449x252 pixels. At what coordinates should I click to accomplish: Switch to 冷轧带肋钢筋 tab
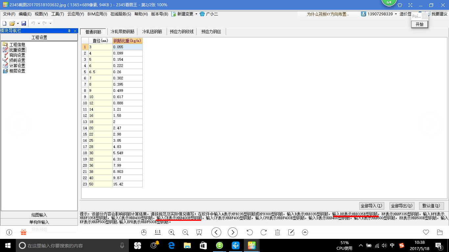[x=122, y=32]
